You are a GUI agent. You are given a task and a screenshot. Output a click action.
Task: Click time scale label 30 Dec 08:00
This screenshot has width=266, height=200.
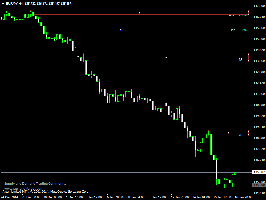pos(52,197)
